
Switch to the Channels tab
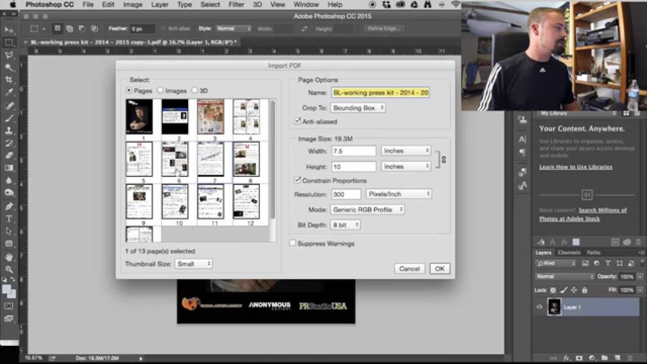(x=569, y=252)
